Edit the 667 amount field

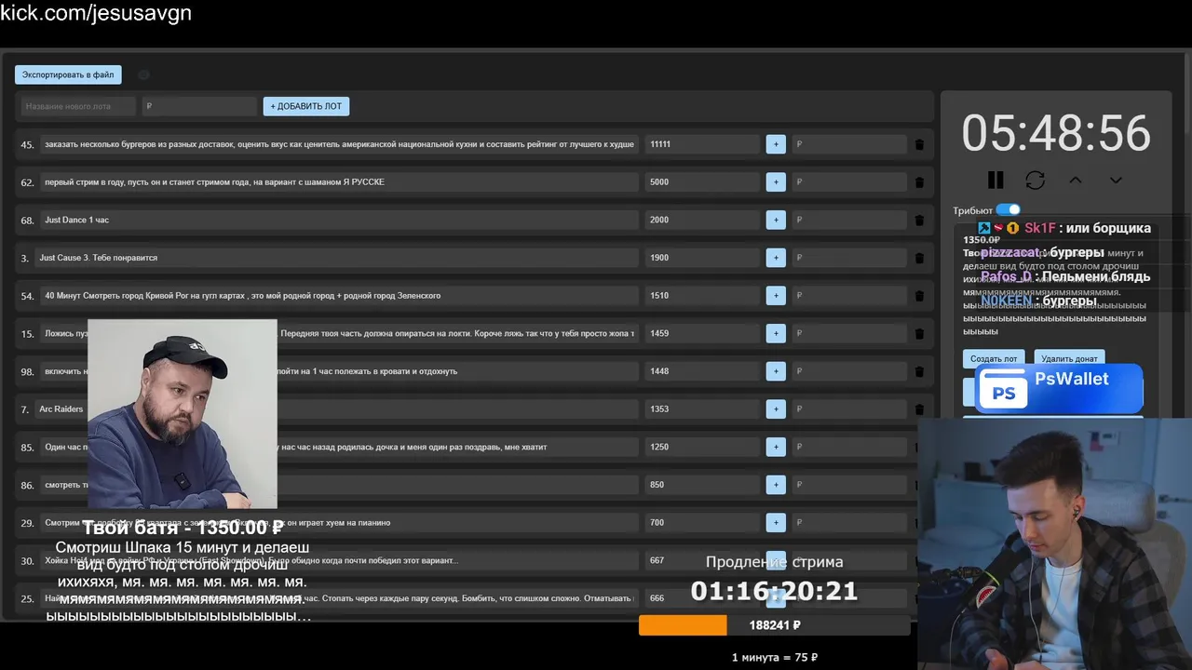[702, 560]
